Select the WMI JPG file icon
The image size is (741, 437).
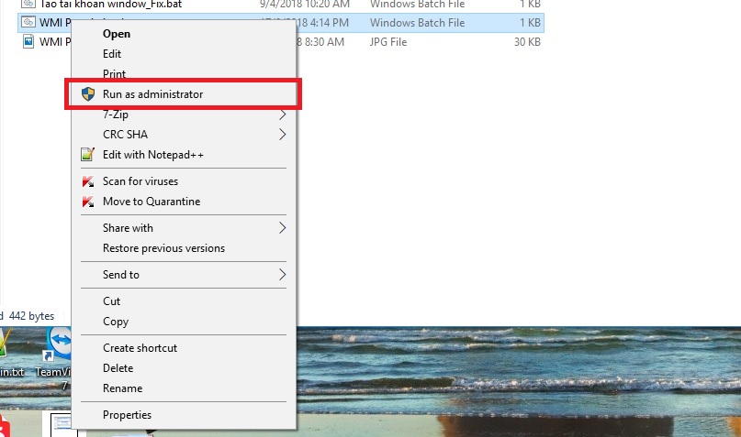pyautogui.click(x=28, y=42)
